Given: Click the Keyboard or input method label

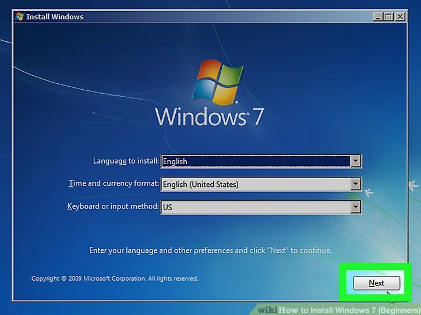Looking at the screenshot, I should pyautogui.click(x=113, y=207).
